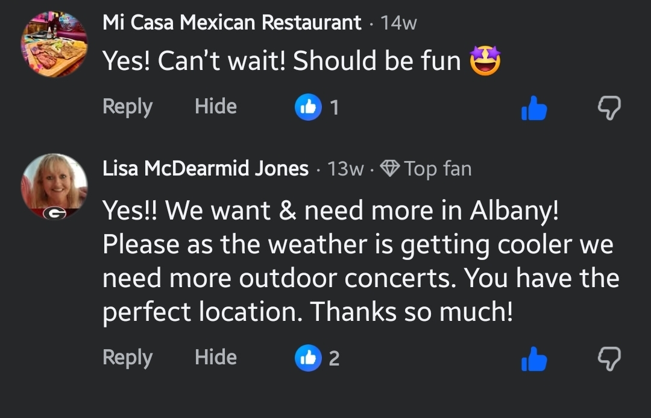This screenshot has width=651, height=418.
Task: Click the 14w comment timestamp
Action: [398, 24]
